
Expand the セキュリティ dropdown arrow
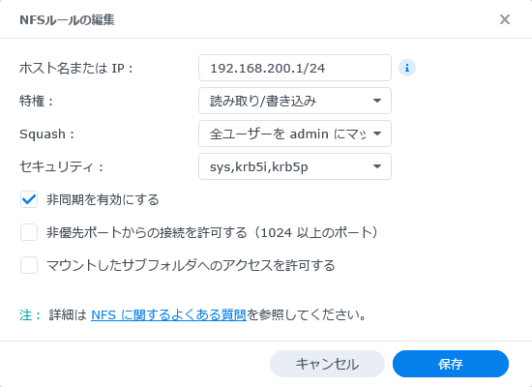pyautogui.click(x=377, y=166)
